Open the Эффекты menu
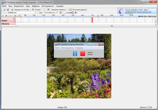This screenshot has width=158, height=110. pos(36,6)
